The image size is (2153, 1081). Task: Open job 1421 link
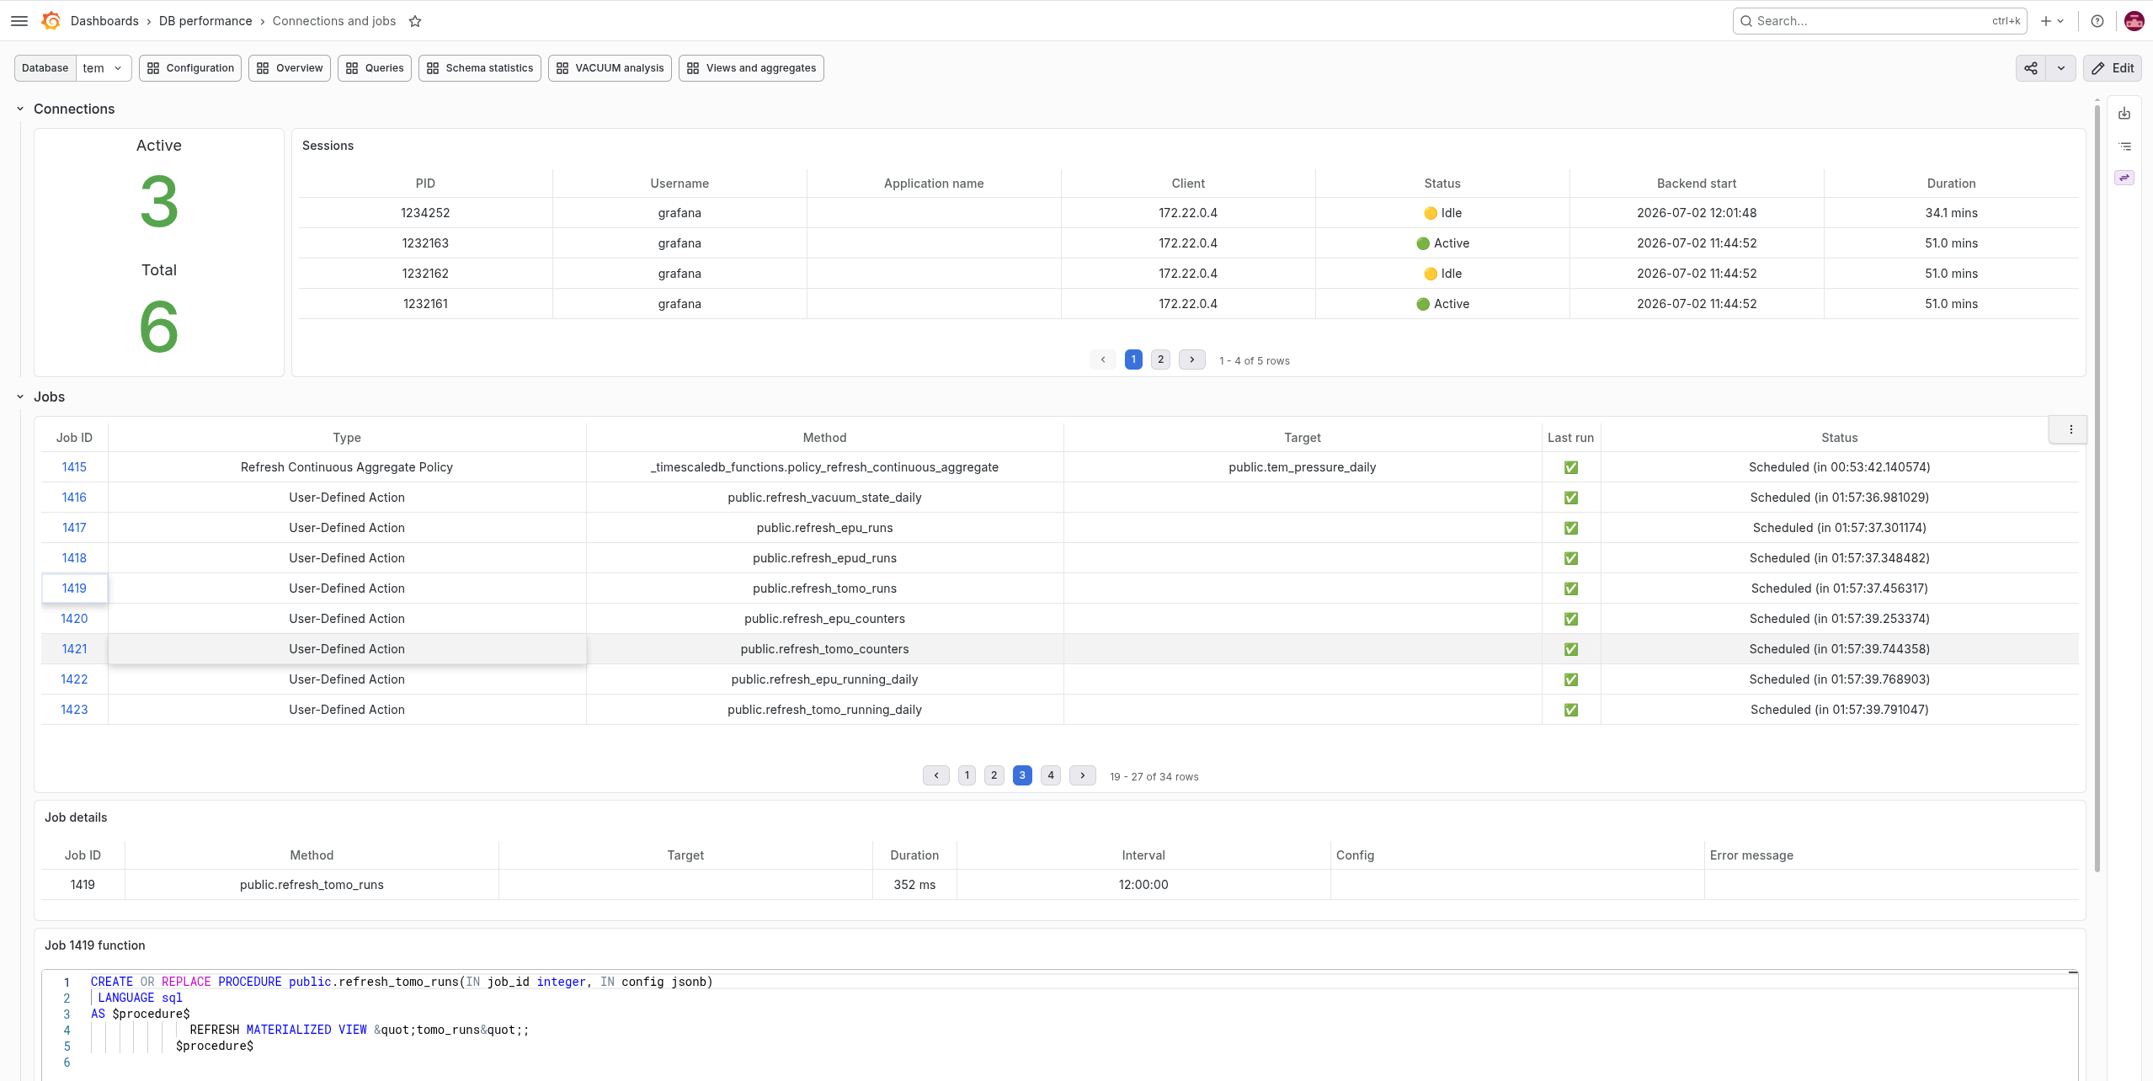pyautogui.click(x=74, y=649)
